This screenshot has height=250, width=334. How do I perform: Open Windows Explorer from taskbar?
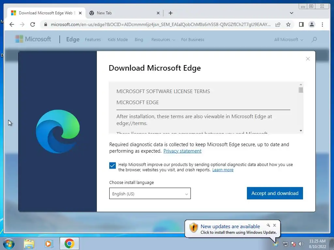[29, 243]
